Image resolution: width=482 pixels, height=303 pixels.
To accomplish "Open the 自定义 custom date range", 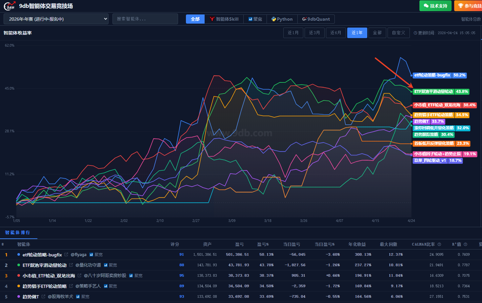I will click(399, 33).
